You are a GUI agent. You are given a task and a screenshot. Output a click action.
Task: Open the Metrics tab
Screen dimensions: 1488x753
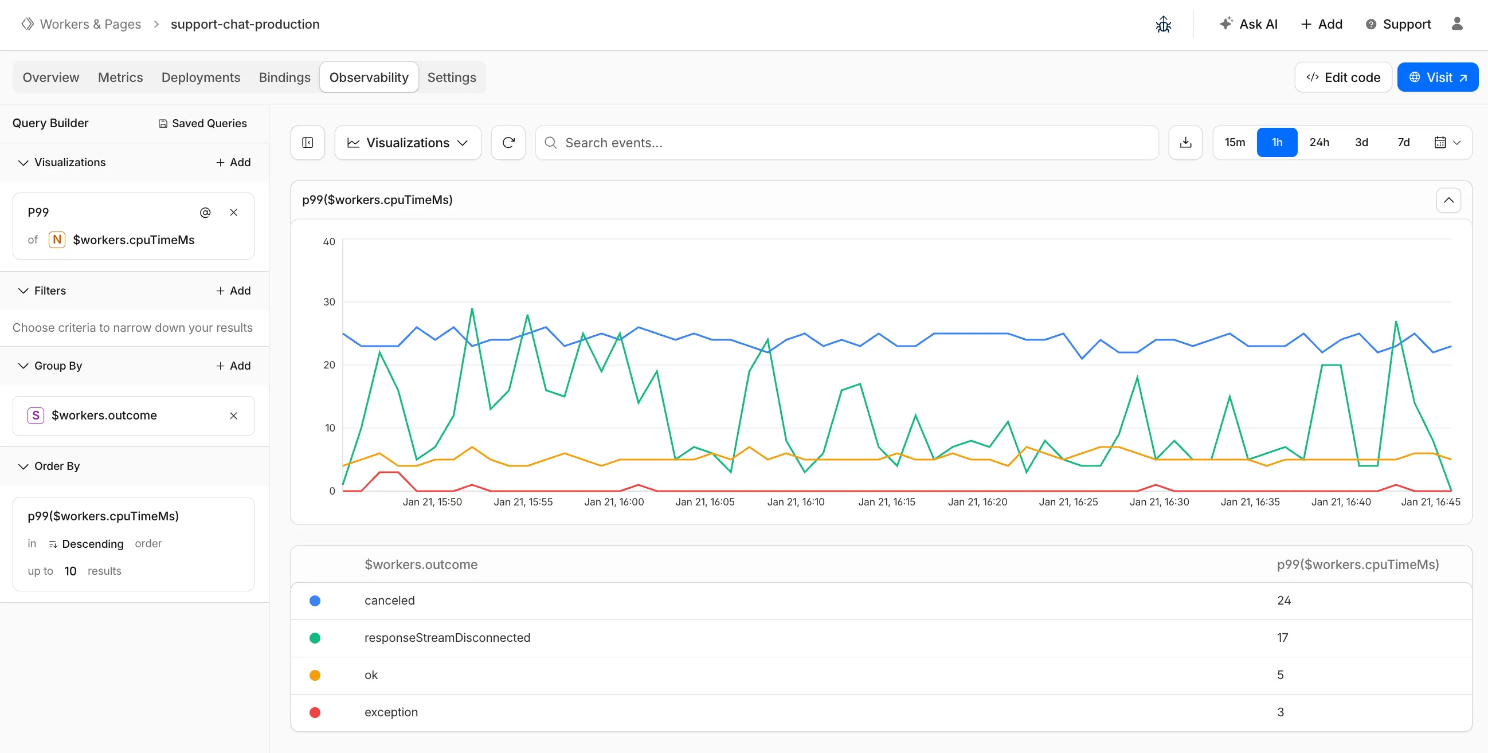click(120, 77)
